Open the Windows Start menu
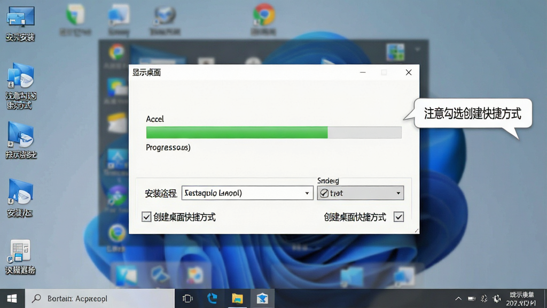Screen dimensions: 547x308 point(12,298)
